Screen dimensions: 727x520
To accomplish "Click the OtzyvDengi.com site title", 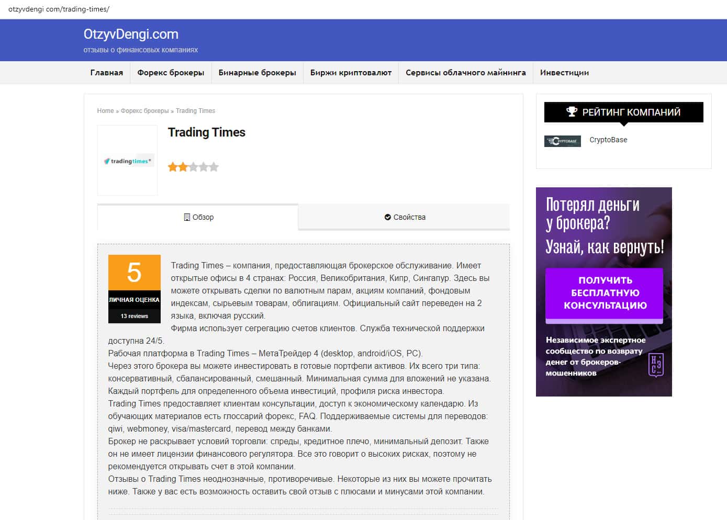I will coord(131,34).
